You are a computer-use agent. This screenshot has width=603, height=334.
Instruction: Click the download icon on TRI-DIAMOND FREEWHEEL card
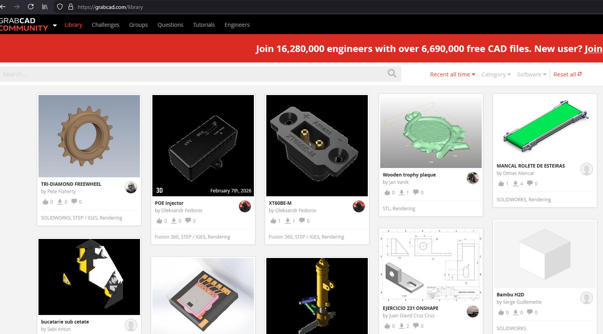60,202
